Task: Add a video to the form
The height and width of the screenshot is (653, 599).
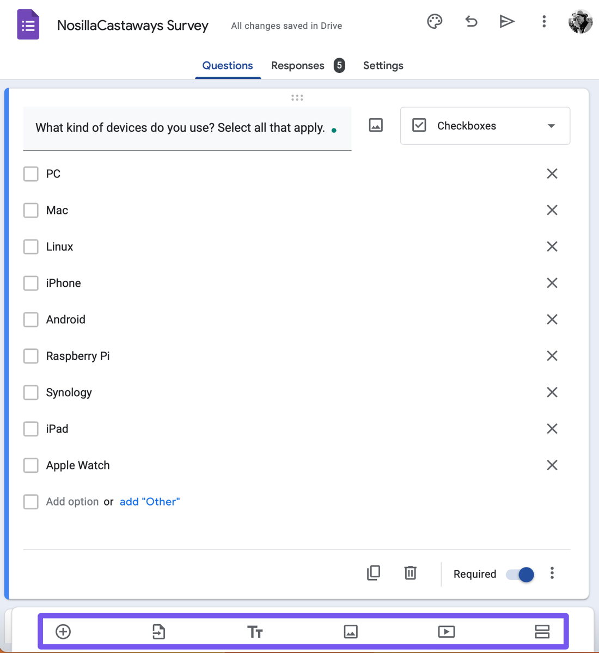Action: [447, 631]
